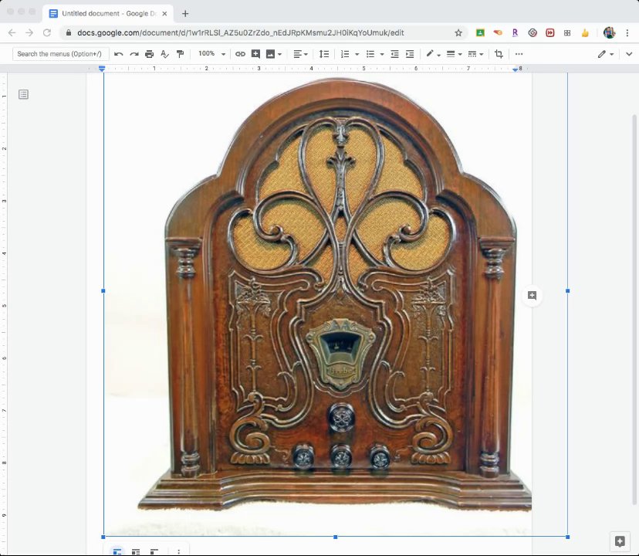This screenshot has width=639, height=556.
Task: Add a comment from the toolbar
Action: (x=255, y=54)
